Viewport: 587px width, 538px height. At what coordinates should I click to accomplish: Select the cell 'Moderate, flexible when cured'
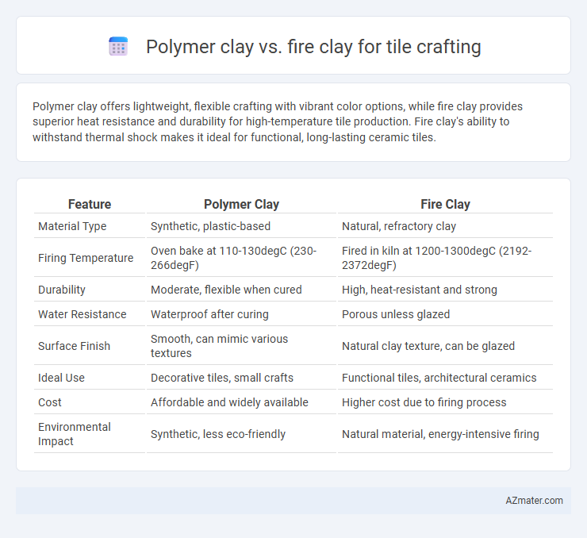(x=226, y=290)
